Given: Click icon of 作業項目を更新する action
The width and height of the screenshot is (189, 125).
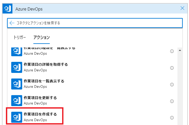Looking at the screenshot, I should click(x=17, y=101).
